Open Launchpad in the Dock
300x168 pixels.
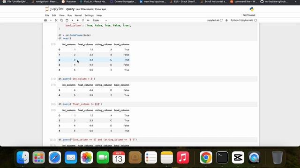[x=38, y=158]
